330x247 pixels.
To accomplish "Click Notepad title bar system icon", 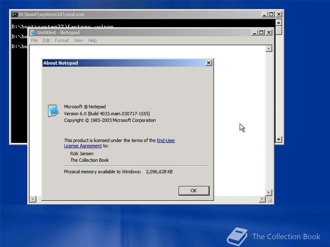I will point(33,33).
